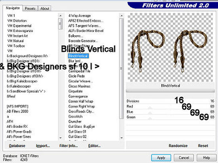Image resolution: width=218 pixels, height=163 pixels.
Task: Adjust the Blue slider
Action: coord(150,113)
